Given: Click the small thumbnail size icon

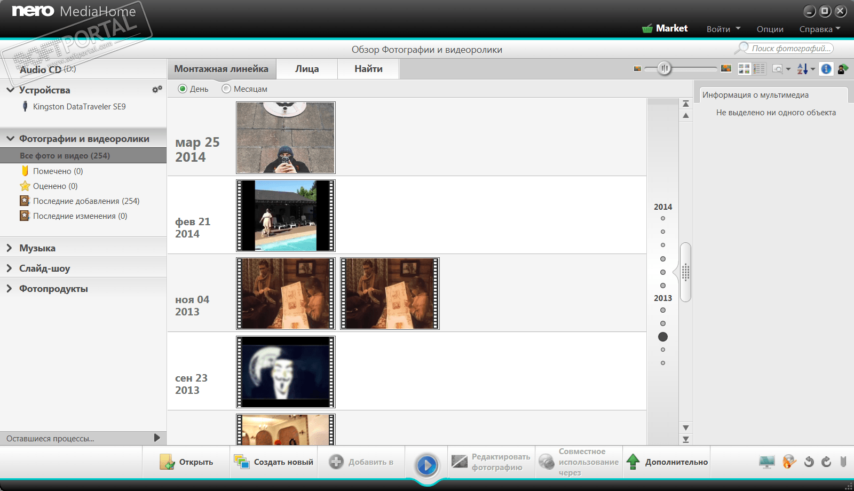Looking at the screenshot, I should (x=637, y=68).
